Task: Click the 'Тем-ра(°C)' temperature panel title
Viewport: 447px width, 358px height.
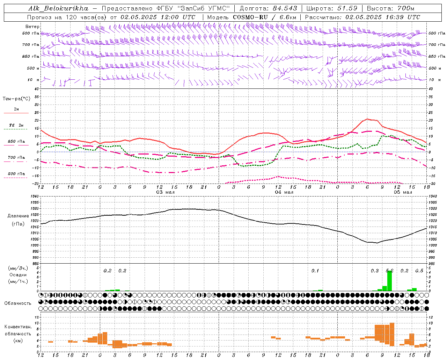Action: [x=16, y=99]
